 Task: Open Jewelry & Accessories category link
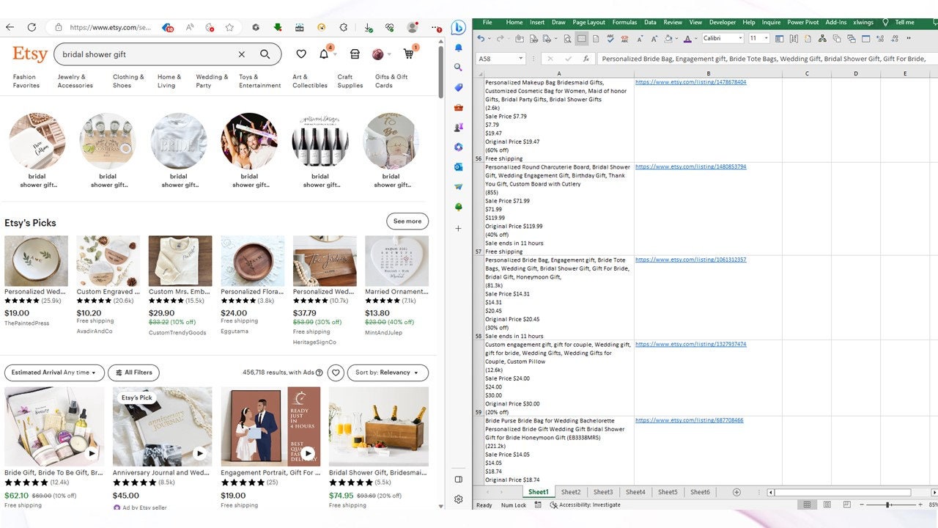click(x=75, y=81)
